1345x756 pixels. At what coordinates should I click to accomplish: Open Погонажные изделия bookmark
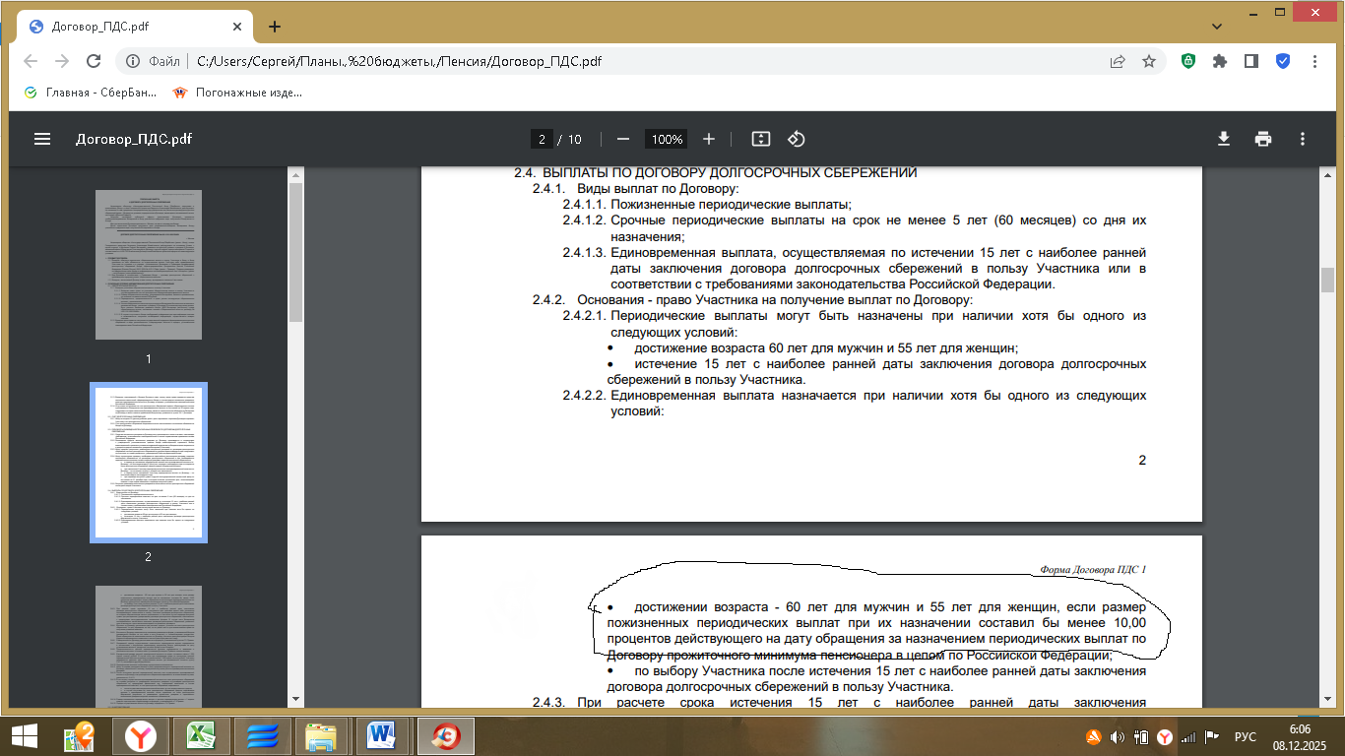coord(237,93)
